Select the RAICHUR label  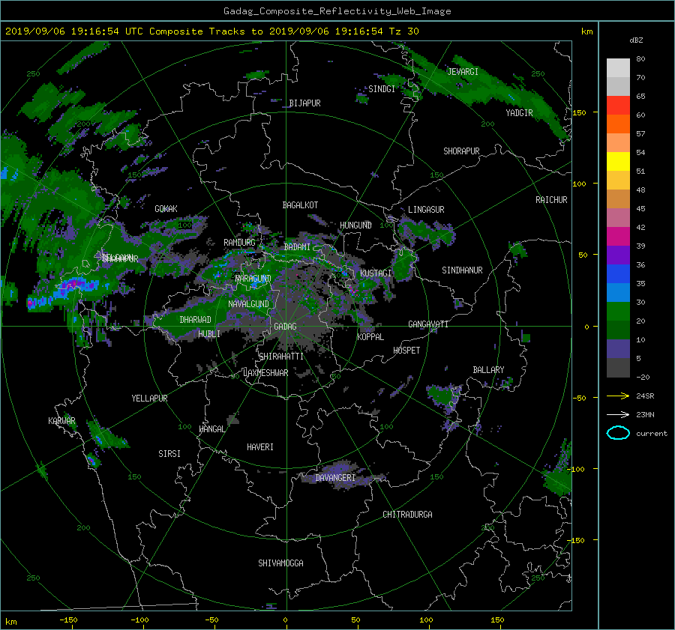pyautogui.click(x=551, y=200)
